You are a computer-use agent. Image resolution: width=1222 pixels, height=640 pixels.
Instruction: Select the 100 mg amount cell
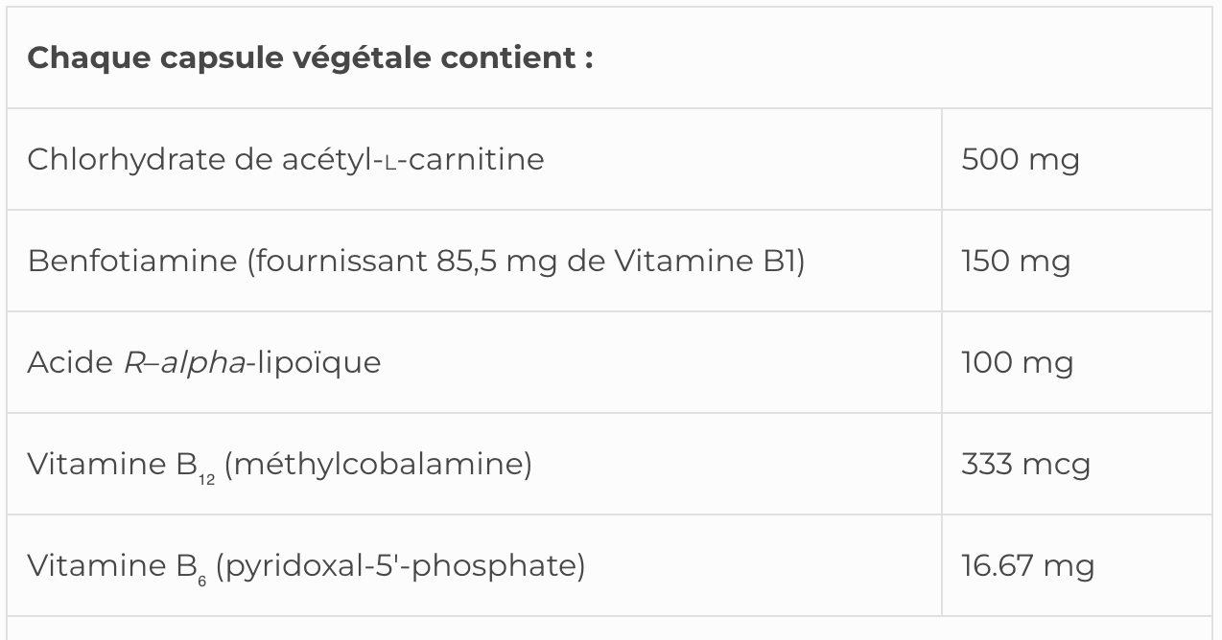tap(1017, 362)
